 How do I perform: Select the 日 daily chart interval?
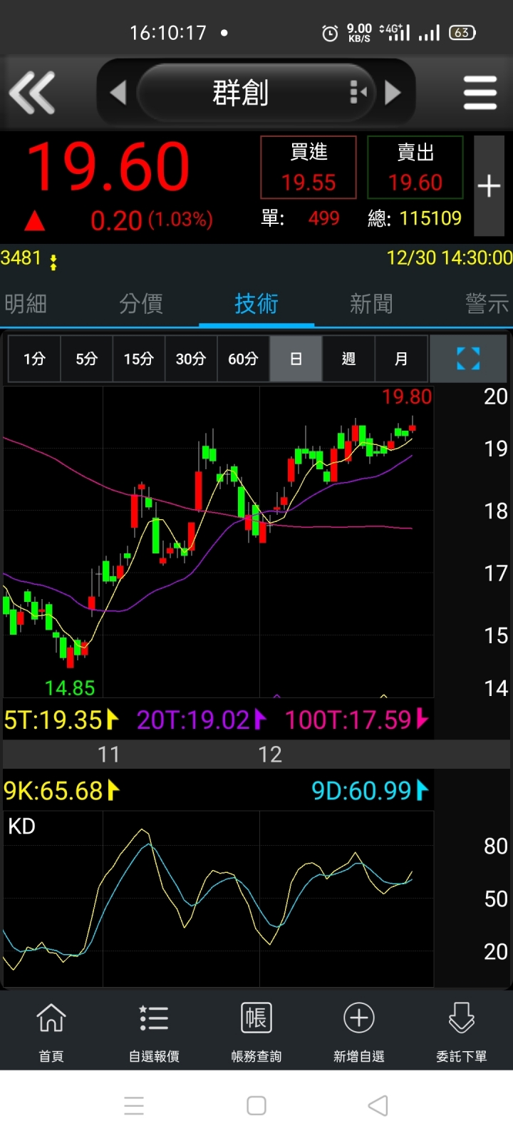click(296, 359)
